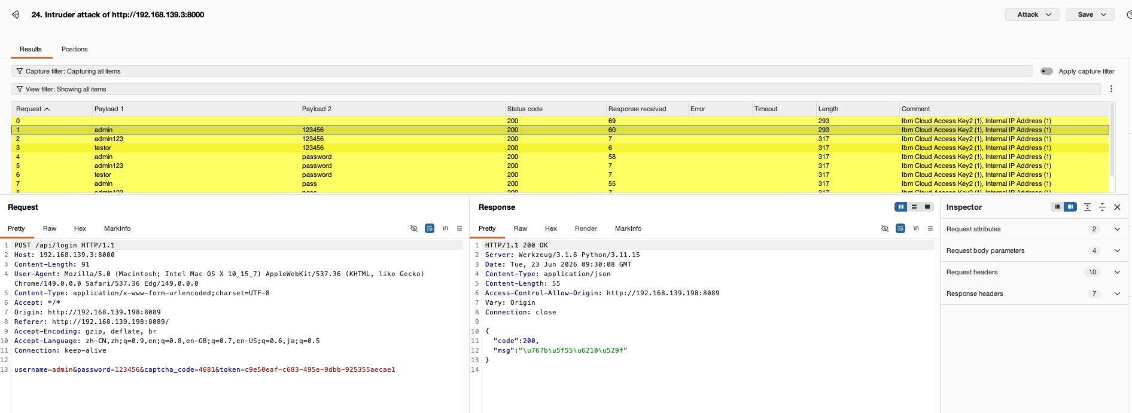
Task: Sort the table by the Status code column
Action: click(x=554, y=109)
